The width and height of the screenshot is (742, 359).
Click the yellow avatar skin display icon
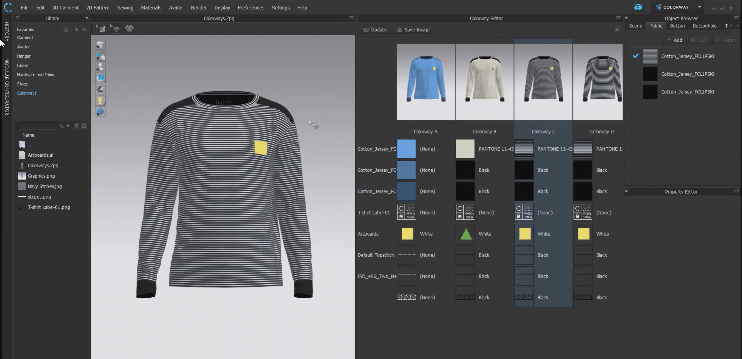click(100, 100)
